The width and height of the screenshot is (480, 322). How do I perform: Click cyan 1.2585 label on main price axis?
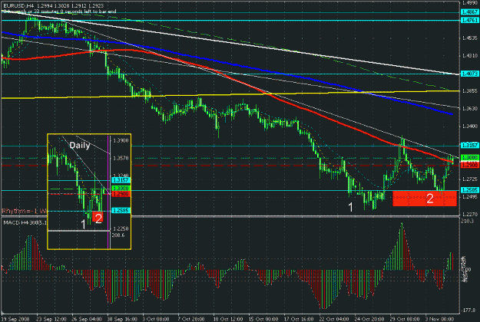[469, 190]
